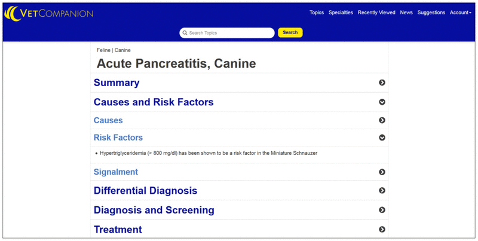478x241 pixels.
Task: Expand Diagnosis and Screening arrow icon
Action: pyautogui.click(x=382, y=210)
